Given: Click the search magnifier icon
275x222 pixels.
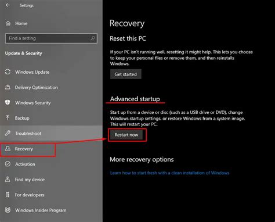Looking at the screenshot, I should 93,38.
